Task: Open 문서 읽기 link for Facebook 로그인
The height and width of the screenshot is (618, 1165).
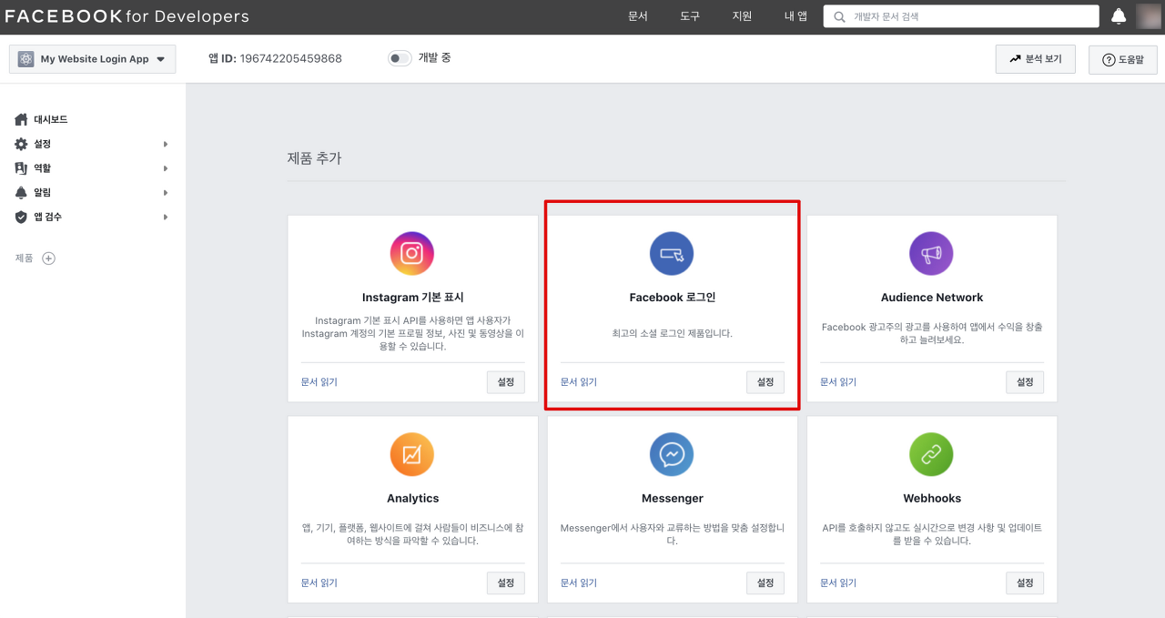Action: tap(579, 382)
